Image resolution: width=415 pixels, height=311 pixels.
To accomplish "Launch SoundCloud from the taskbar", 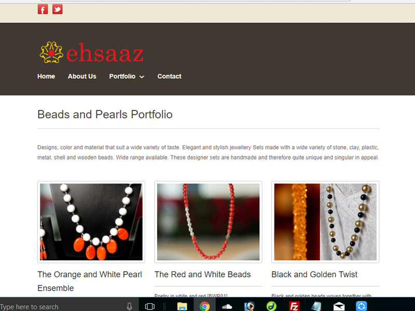I will pos(227,306).
